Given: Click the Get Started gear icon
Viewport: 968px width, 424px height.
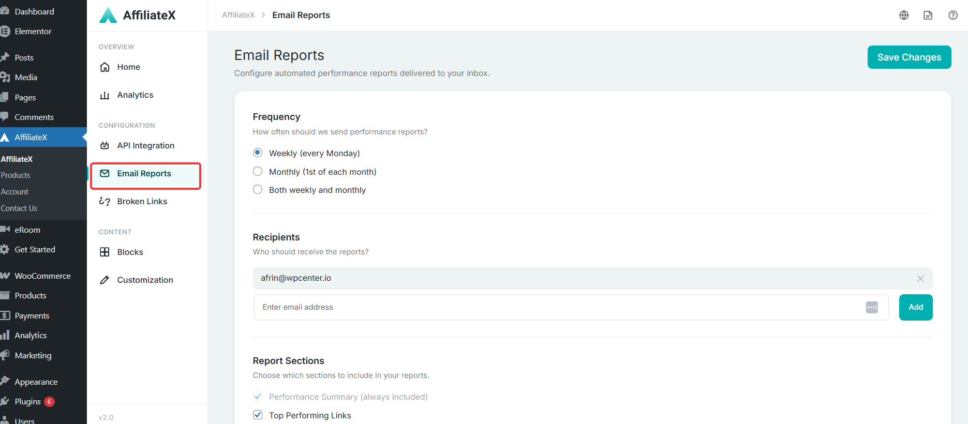Looking at the screenshot, I should (x=5, y=249).
